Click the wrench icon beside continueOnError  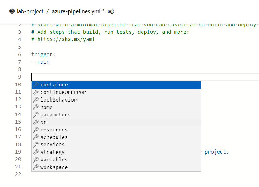coord(36,92)
